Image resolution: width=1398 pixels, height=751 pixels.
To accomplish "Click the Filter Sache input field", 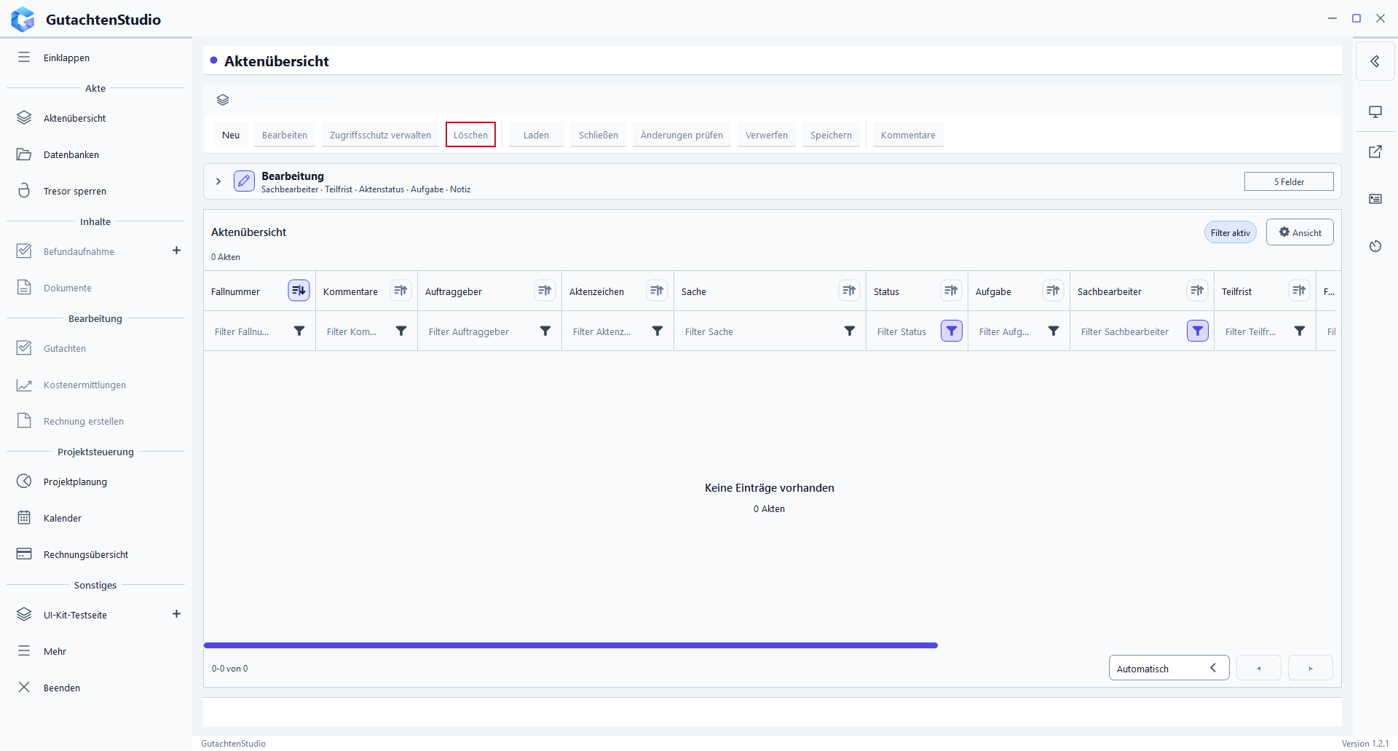I will click(x=759, y=331).
